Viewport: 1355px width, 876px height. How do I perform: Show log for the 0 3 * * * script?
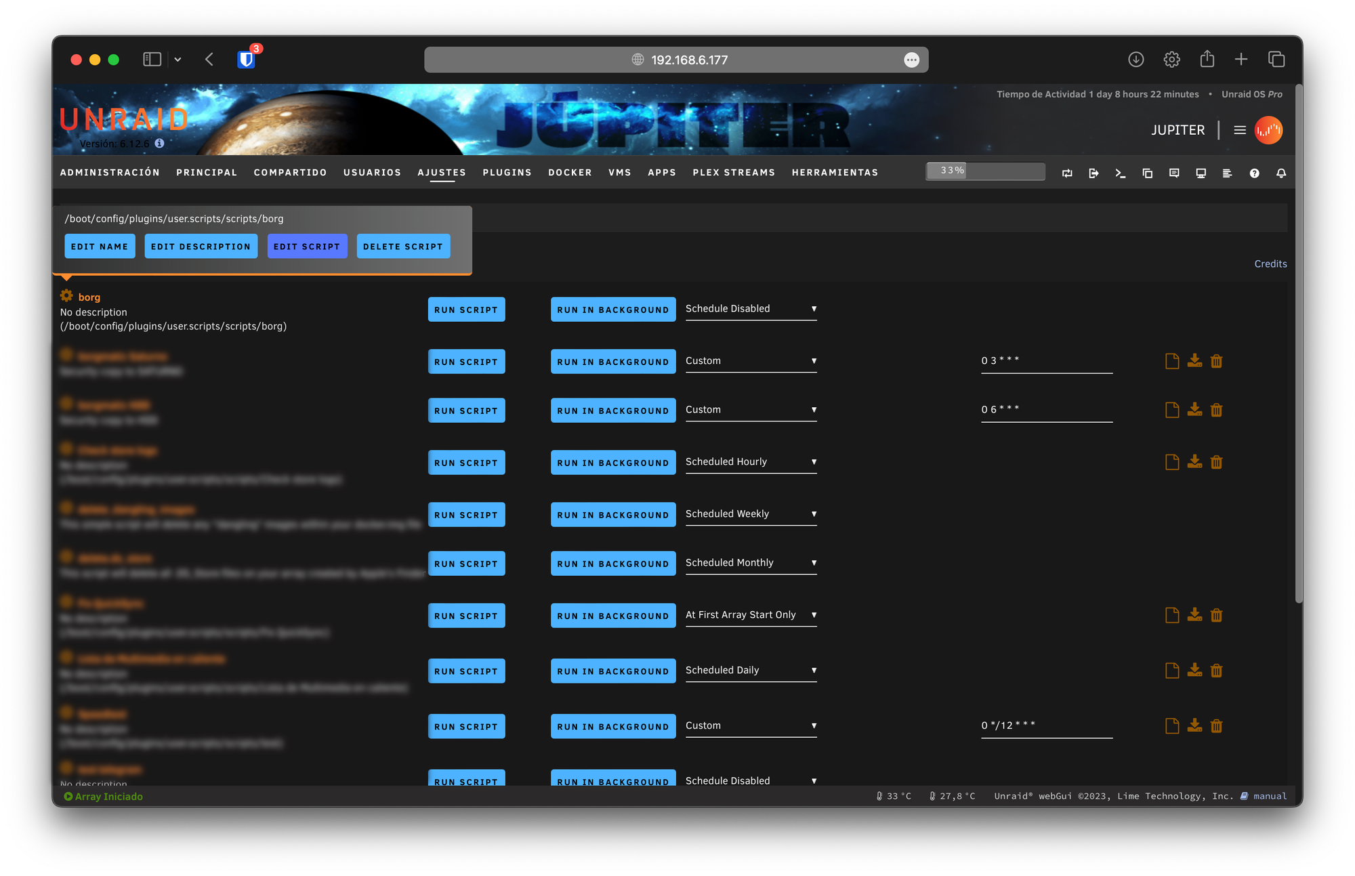pyautogui.click(x=1172, y=361)
